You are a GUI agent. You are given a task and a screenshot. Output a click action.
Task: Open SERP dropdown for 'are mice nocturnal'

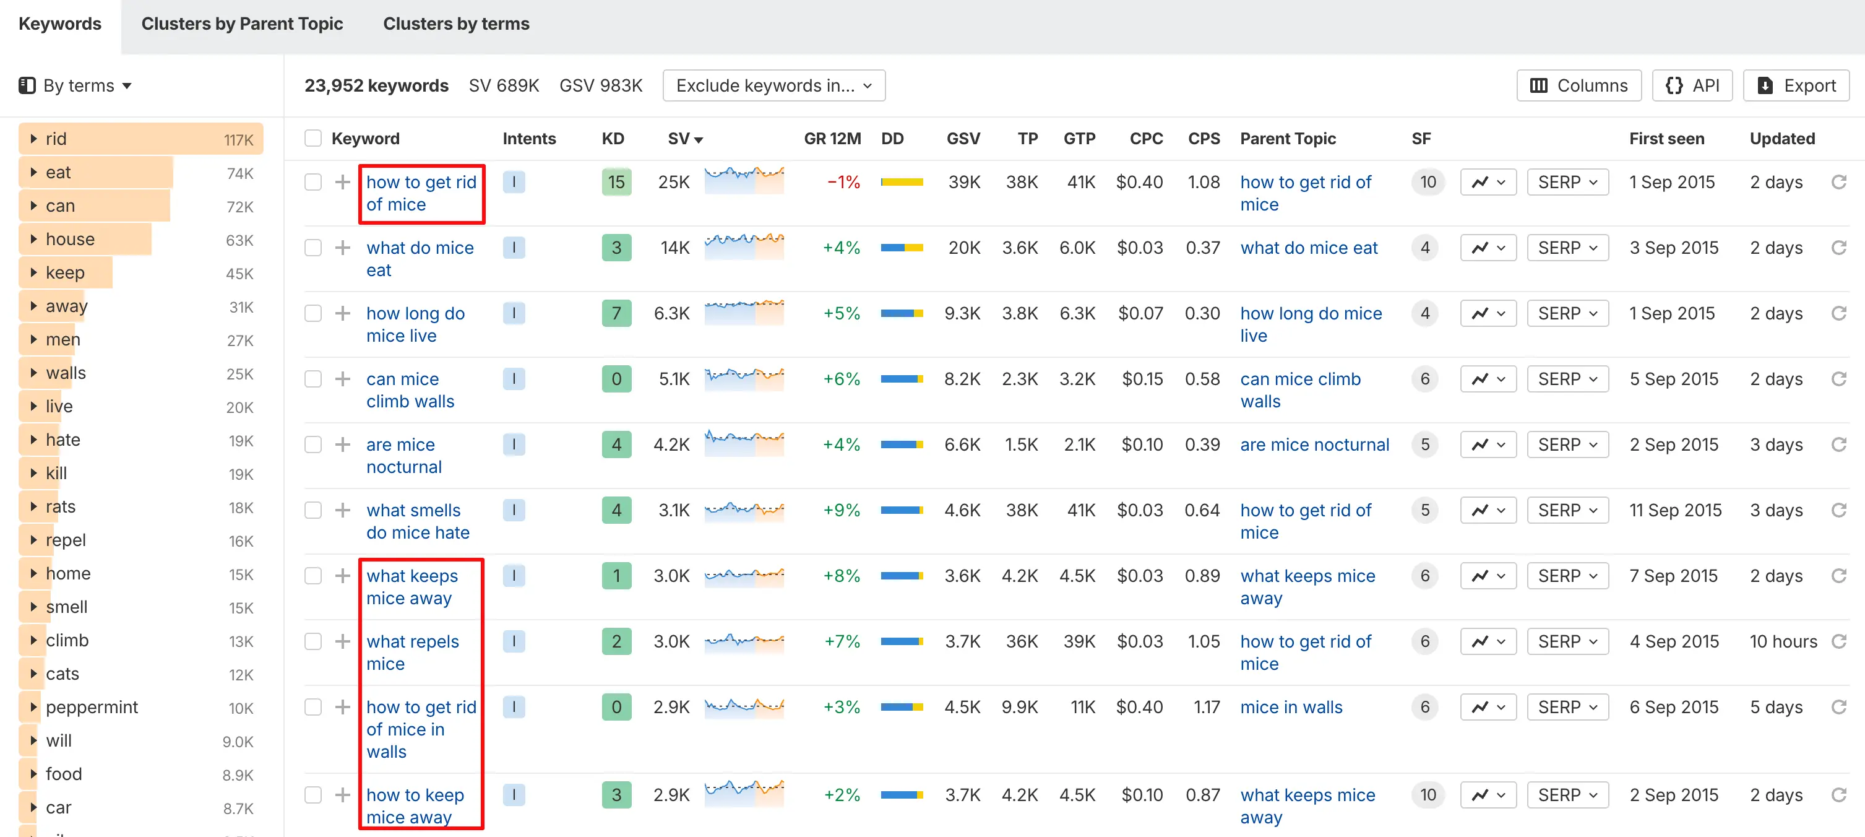point(1567,445)
